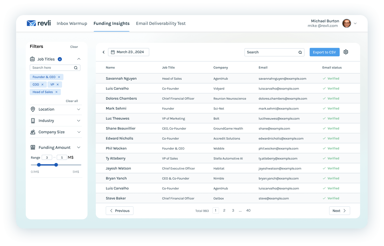Jump to page 40

click(248, 210)
